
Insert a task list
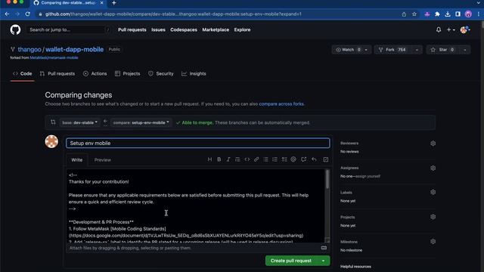point(284,159)
